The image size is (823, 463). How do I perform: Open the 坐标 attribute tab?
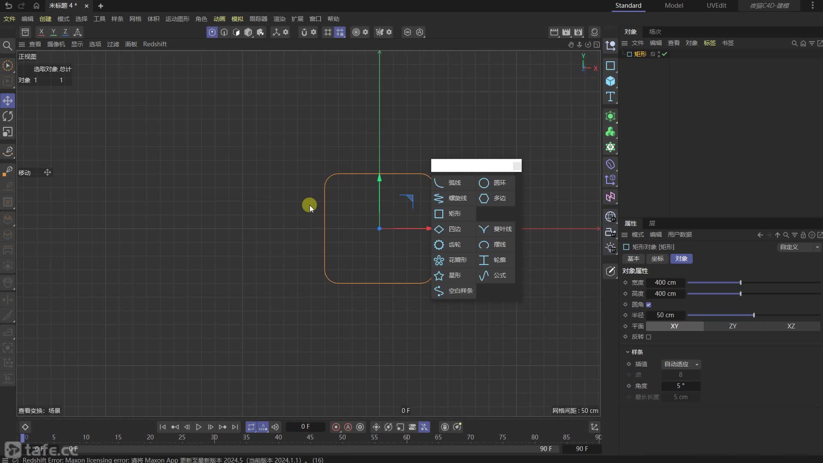click(658, 259)
